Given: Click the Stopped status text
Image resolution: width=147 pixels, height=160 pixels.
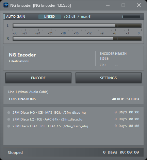Looking at the screenshot, I should (x=15, y=153).
